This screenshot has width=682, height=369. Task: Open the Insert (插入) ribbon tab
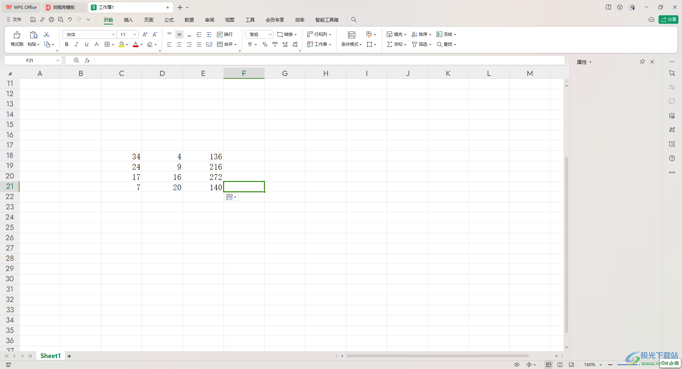pos(128,20)
